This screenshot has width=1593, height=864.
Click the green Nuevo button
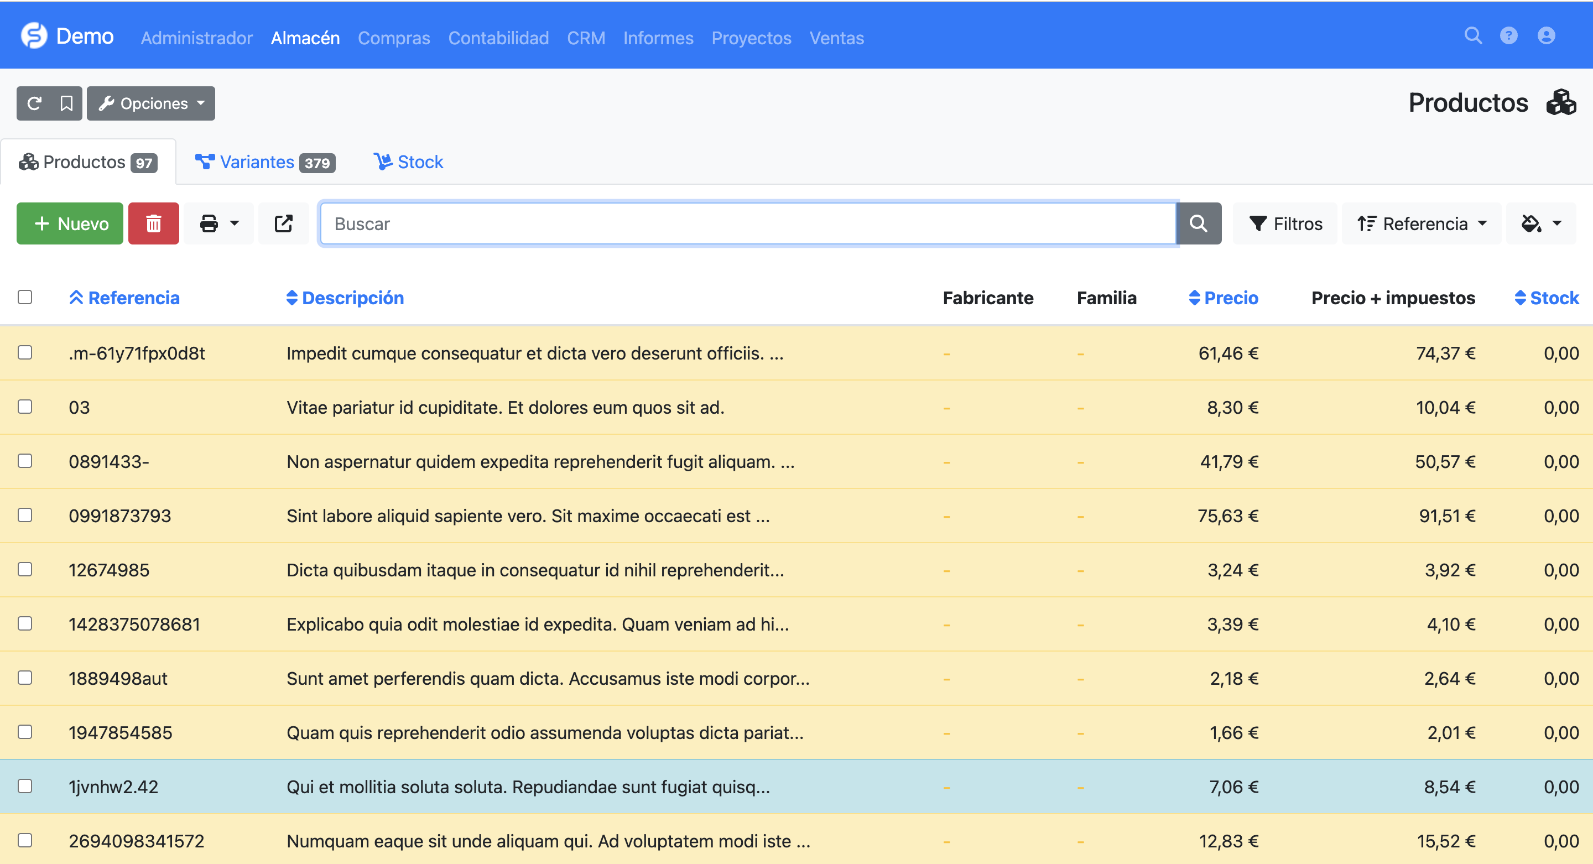[x=70, y=223]
